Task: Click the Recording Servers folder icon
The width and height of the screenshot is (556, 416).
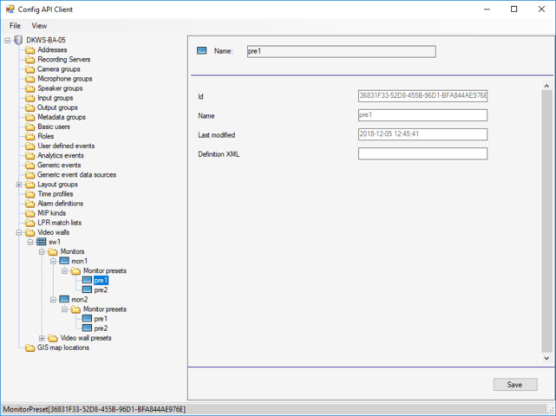Action: pos(30,60)
